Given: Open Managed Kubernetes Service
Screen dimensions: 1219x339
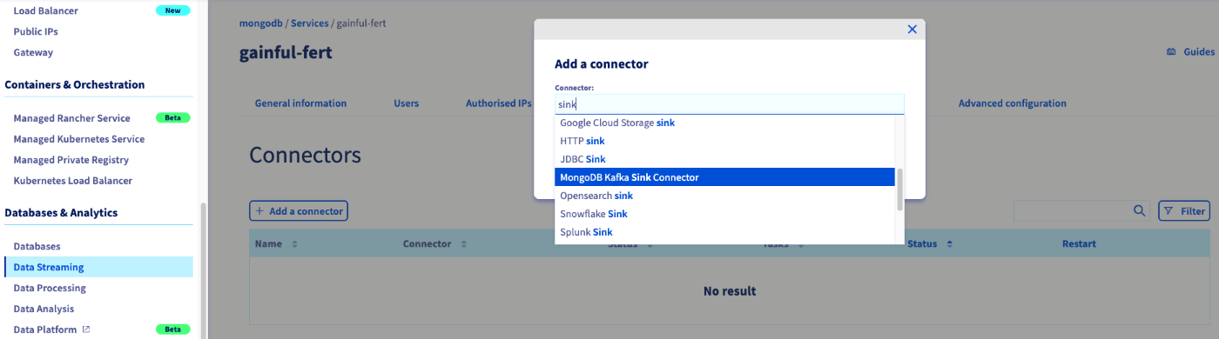Looking at the screenshot, I should 79,139.
